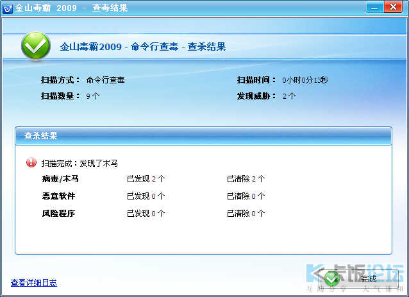Click 已发现 0 个 in 恶意软件 row
409x297 pixels.
[146, 196]
